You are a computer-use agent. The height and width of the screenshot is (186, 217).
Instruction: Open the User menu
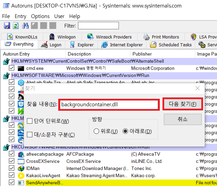click(x=59, y=16)
